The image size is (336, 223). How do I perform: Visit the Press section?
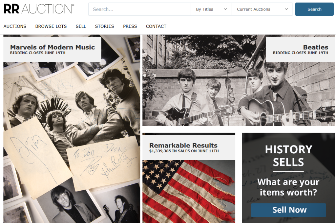click(x=130, y=26)
